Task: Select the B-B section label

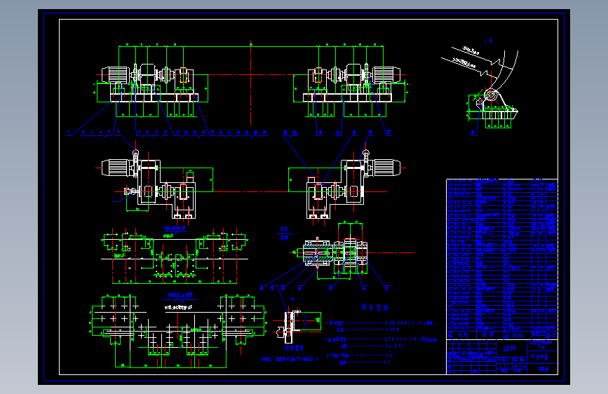Action: point(284,229)
